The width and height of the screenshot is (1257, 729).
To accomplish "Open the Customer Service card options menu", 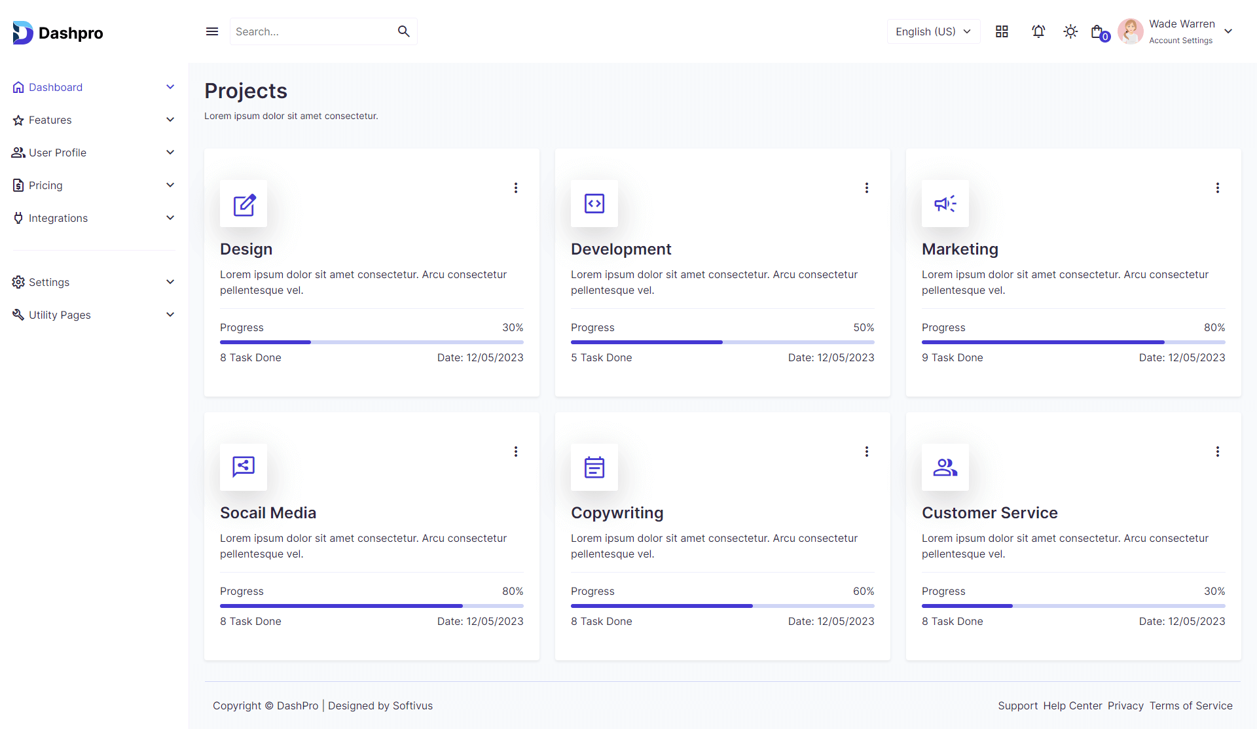I will tap(1218, 452).
